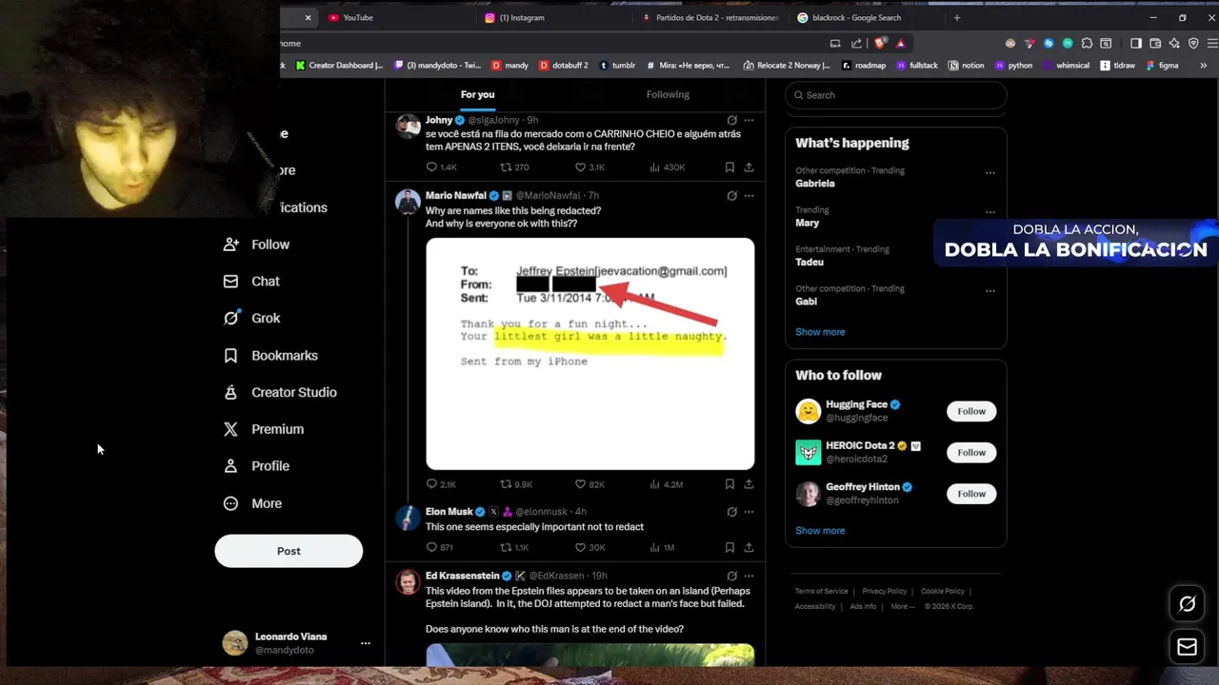Show more under Who to follow
Screen dimensions: 1219x685
pos(820,531)
